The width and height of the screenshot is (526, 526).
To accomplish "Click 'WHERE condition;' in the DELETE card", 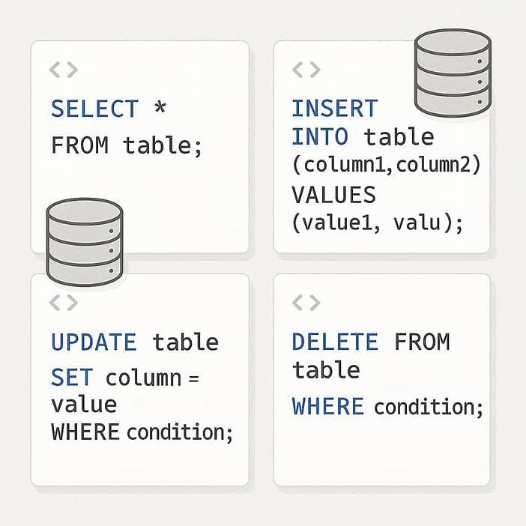I will click(x=387, y=407).
